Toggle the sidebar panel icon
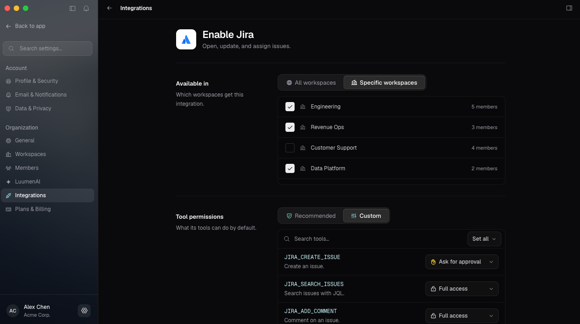The image size is (580, 324). click(x=72, y=8)
